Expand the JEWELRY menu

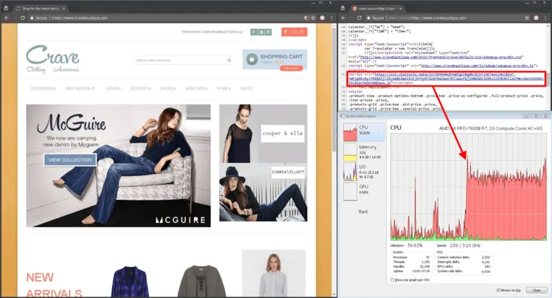tap(140, 89)
